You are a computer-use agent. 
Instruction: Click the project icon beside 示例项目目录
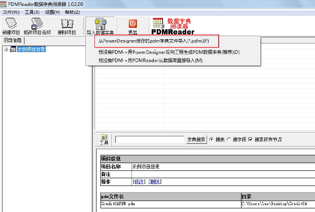[13, 49]
